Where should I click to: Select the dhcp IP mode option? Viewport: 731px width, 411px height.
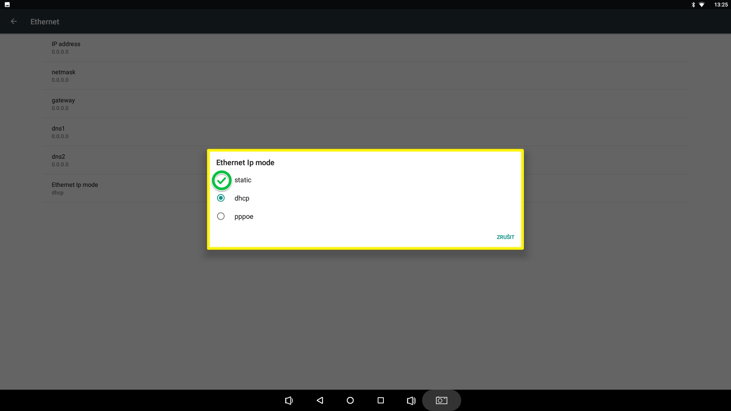[x=220, y=198]
